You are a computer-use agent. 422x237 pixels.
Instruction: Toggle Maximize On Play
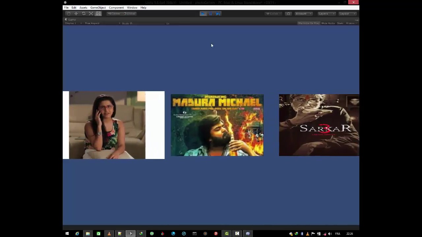[309, 23]
